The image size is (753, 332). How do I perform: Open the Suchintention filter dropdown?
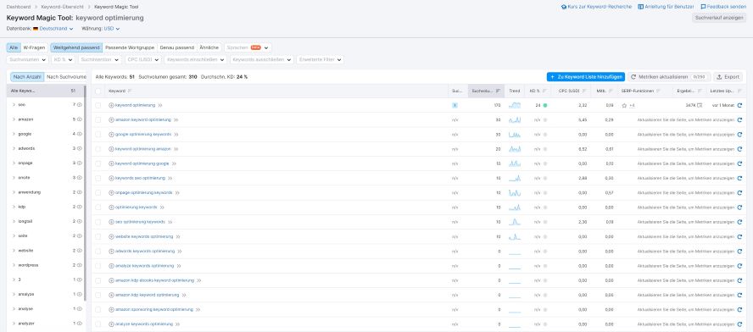point(99,60)
